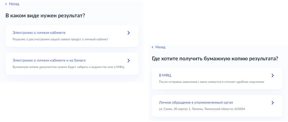The image size is (288, 122).
Task: Click the right chevron on 'В МФЦ' card
Action: pos(272,76)
